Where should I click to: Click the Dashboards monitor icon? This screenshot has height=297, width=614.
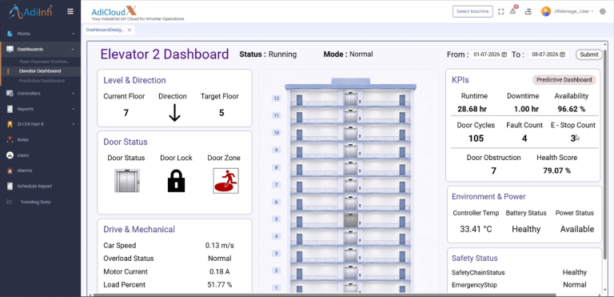(10, 49)
